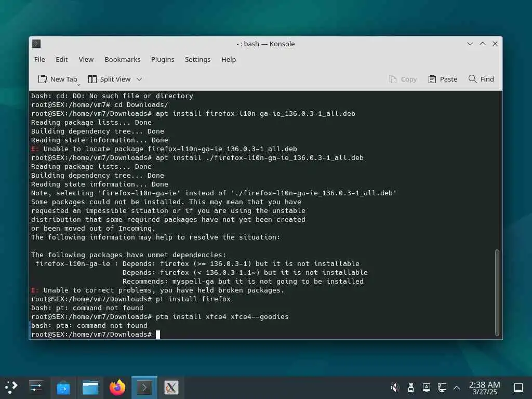
Task: Open the Help menu
Action: tap(229, 59)
